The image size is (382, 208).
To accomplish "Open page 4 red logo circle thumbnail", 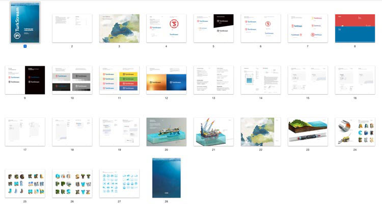I will pyautogui.click(x=167, y=28).
